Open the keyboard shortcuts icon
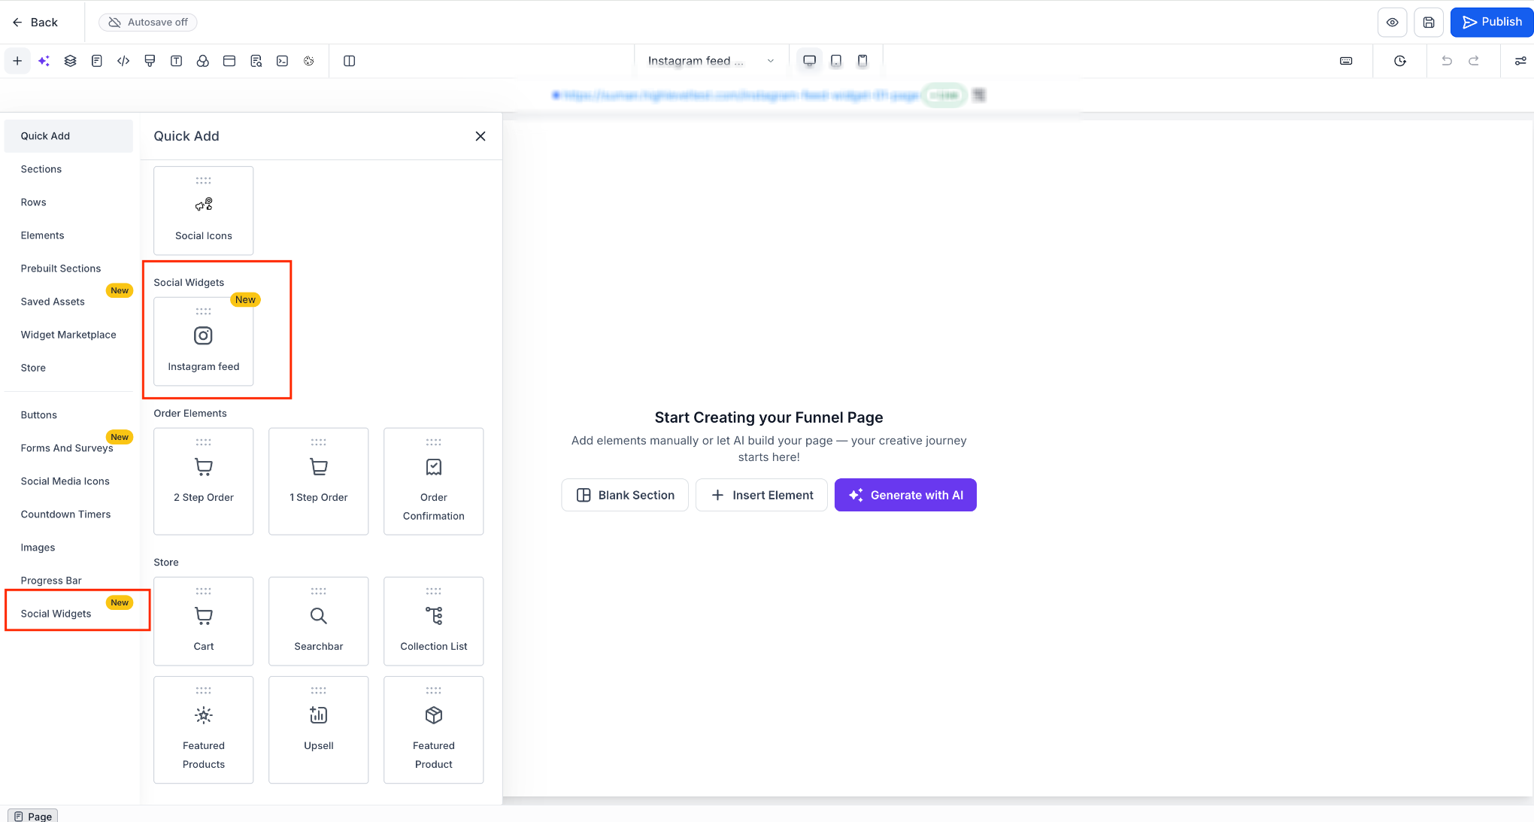The width and height of the screenshot is (1534, 822). click(1346, 61)
